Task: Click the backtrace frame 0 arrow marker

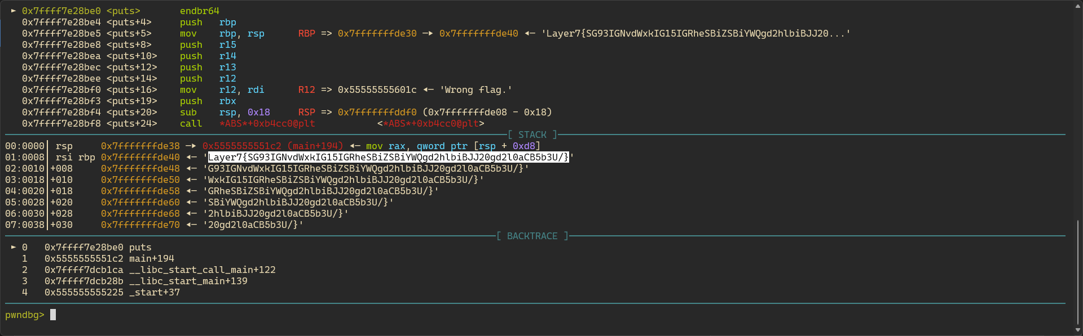Action: pos(14,247)
